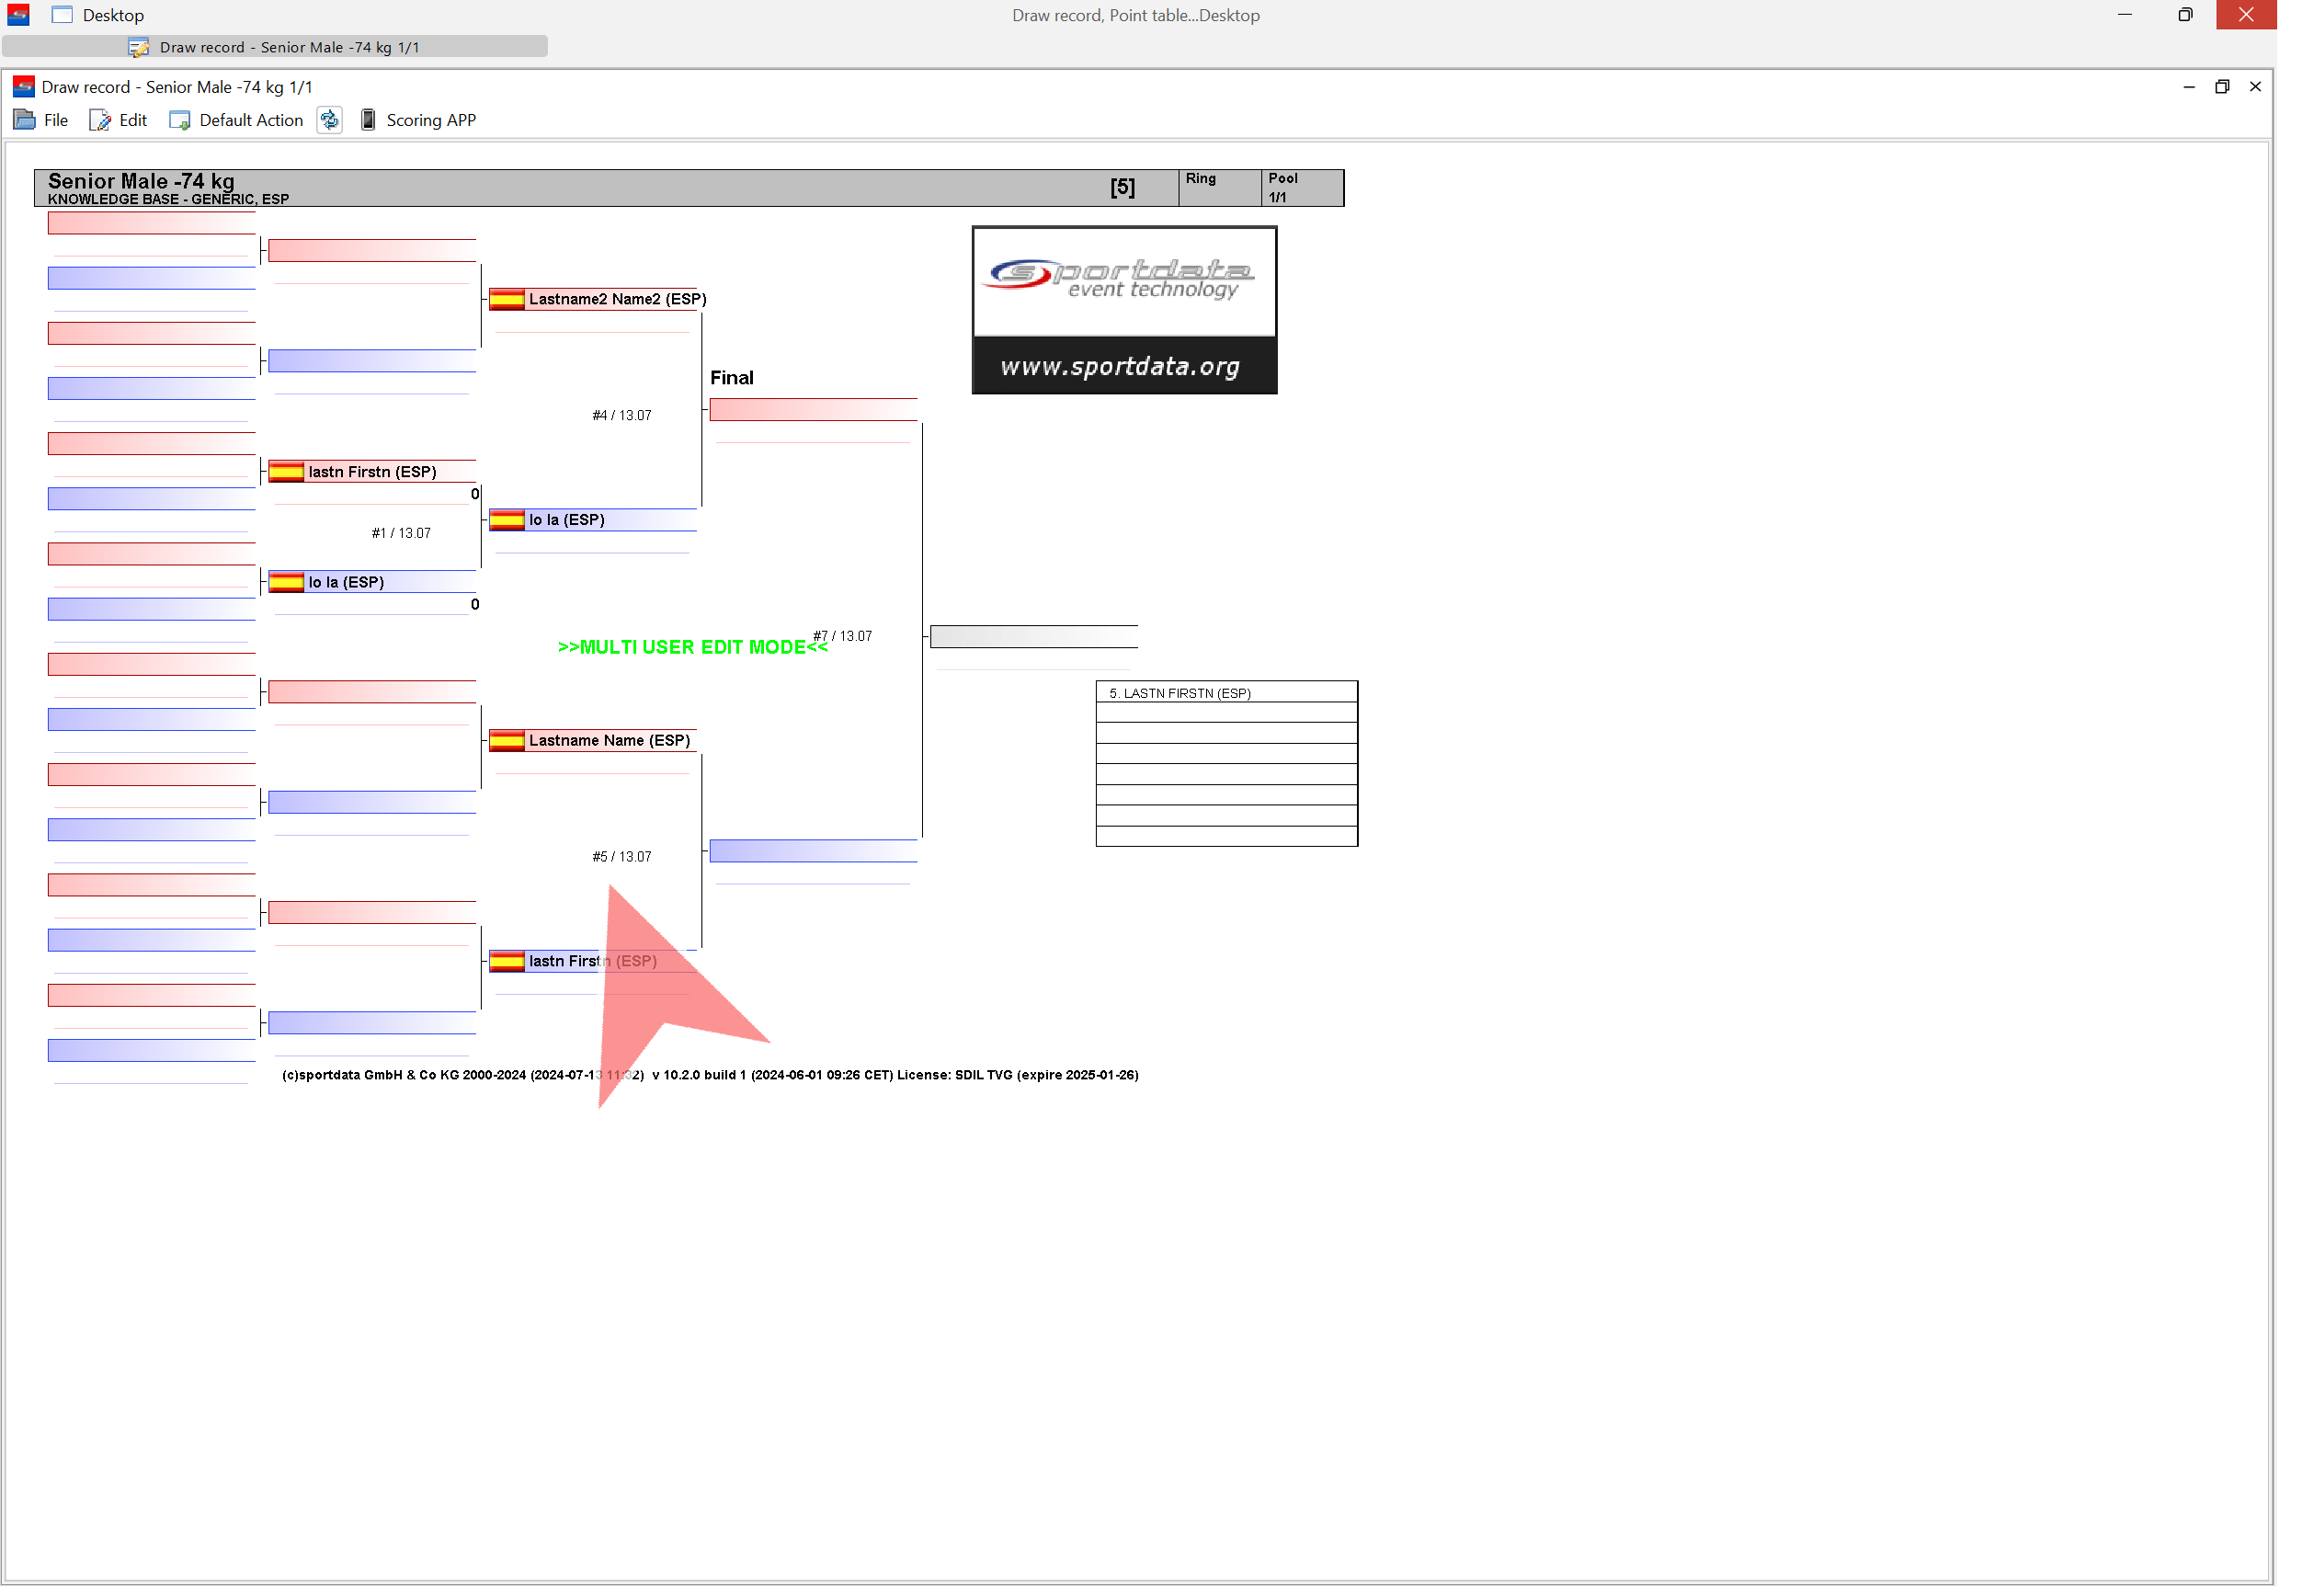Screen dimensions: 2302x1586
Task: Click ranking entry 5. LASTN FIRSTN (ESP)
Action: coord(1179,693)
